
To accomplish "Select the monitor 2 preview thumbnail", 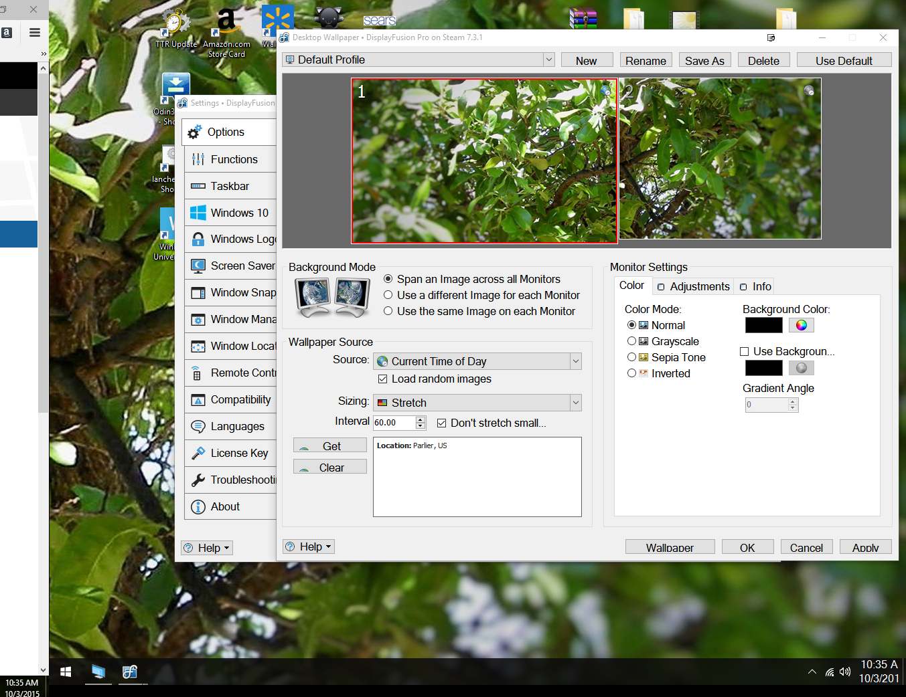I will click(x=720, y=159).
